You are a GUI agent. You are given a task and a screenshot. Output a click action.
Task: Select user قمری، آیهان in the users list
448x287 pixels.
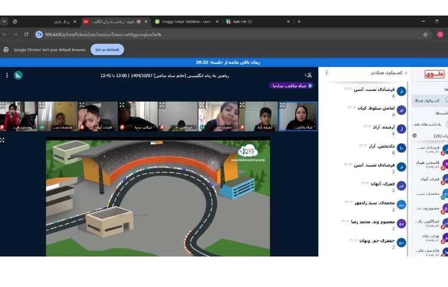429,179
